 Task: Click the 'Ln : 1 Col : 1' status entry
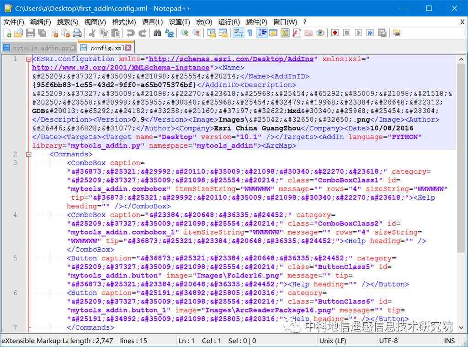click(200, 341)
